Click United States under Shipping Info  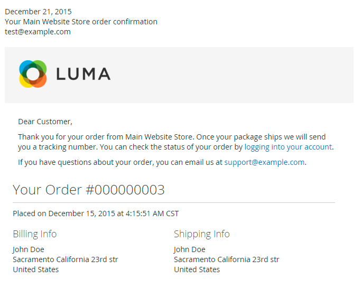(x=197, y=270)
